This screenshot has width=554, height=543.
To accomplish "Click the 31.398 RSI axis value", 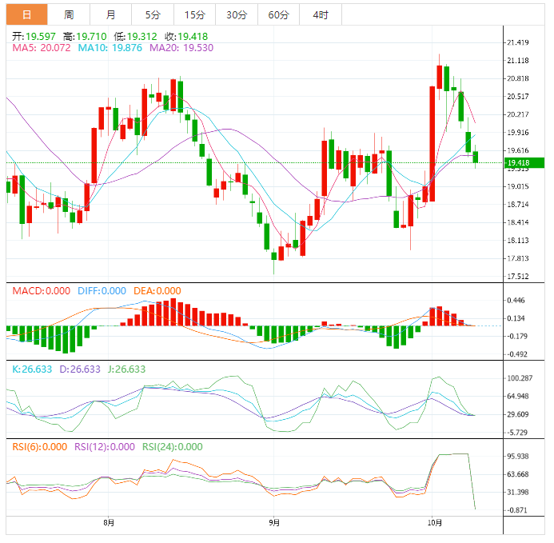I will (518, 492).
